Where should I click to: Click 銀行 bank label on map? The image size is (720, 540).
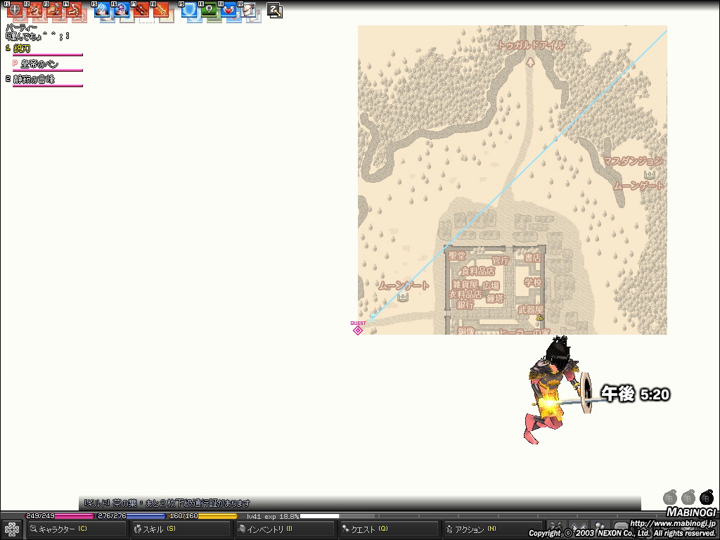(x=465, y=304)
